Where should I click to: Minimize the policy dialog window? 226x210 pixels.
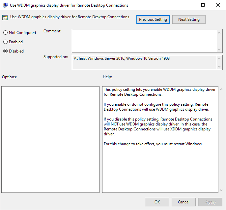tap(188, 5)
